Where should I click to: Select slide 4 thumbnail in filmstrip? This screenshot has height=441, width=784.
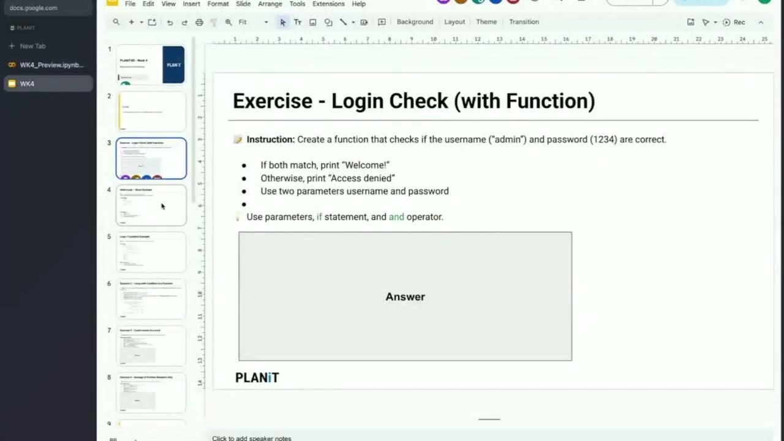coord(151,205)
